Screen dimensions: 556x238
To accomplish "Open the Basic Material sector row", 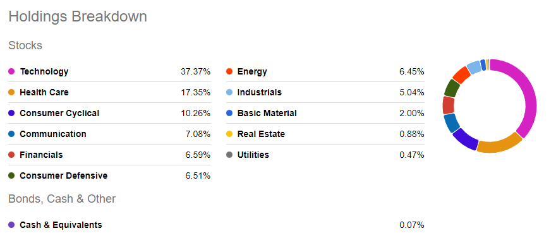I will tap(325, 114).
